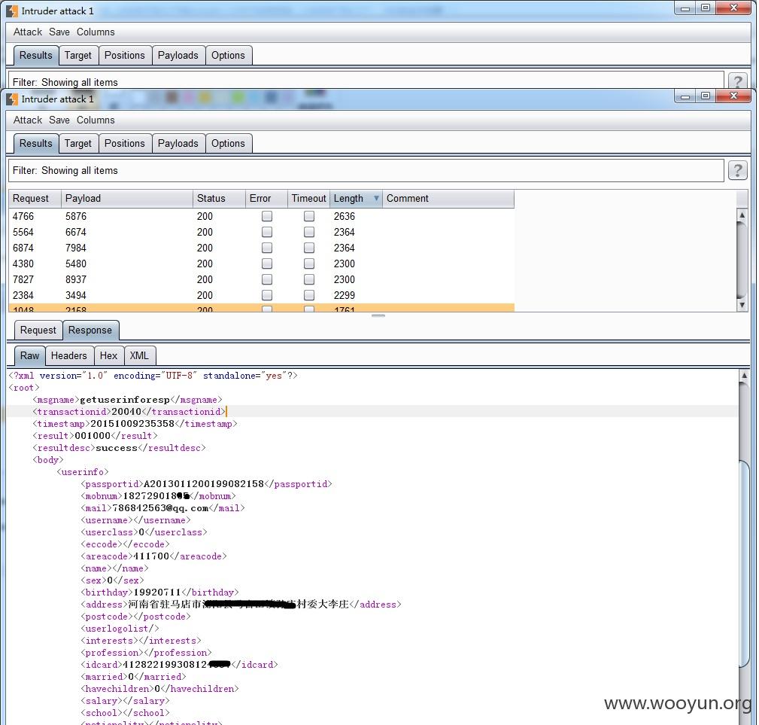Screen dimensions: 759x725
Task: Show the Response tab
Action: click(x=90, y=331)
